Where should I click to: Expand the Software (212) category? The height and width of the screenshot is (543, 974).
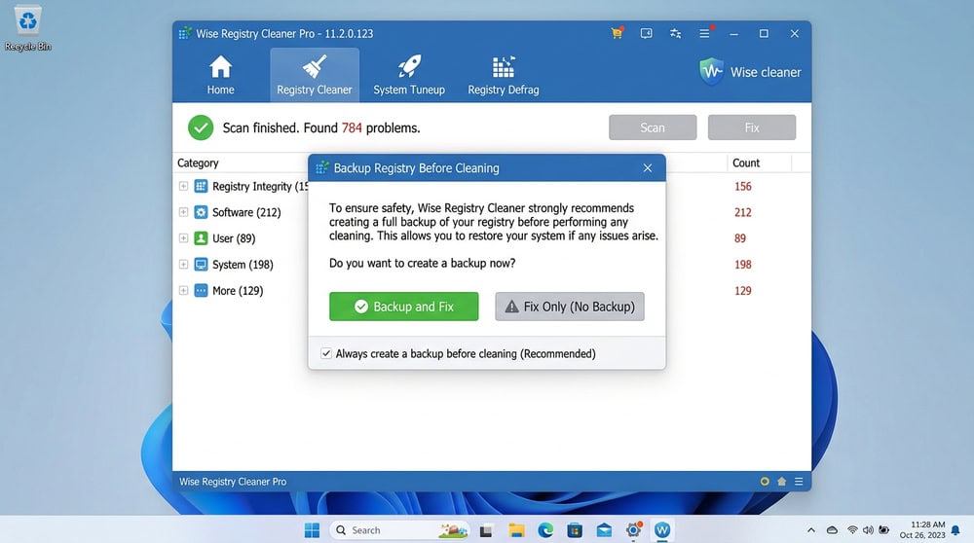point(183,212)
